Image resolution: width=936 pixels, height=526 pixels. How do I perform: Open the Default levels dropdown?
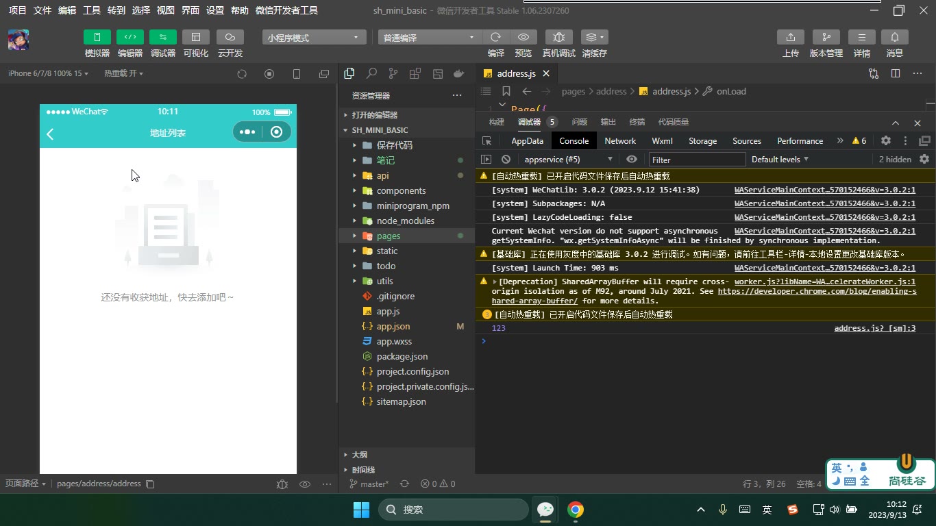click(x=780, y=160)
